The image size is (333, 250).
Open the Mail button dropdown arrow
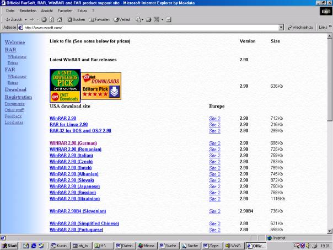pos(142,19)
